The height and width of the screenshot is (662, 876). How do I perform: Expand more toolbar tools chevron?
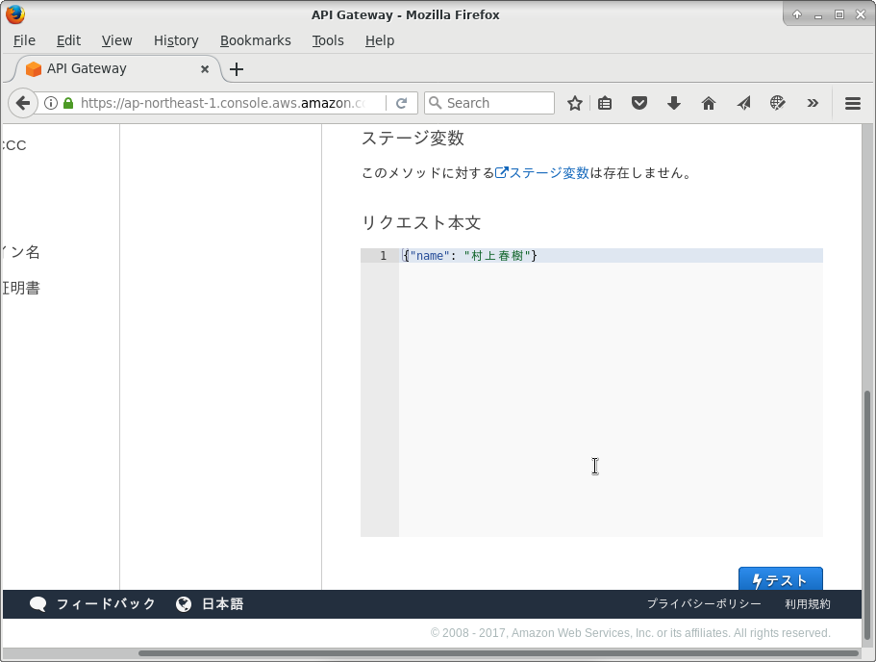pyautogui.click(x=813, y=103)
